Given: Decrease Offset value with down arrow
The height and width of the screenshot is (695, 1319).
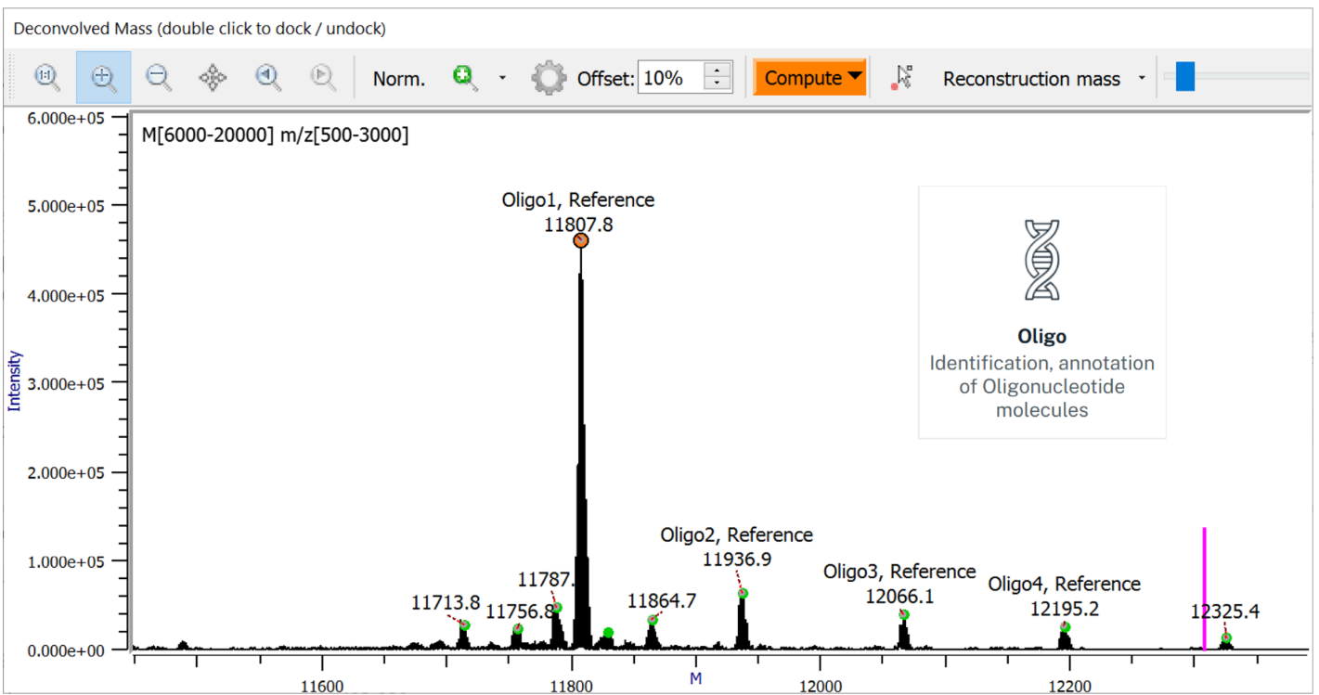Looking at the screenshot, I should coord(718,86).
